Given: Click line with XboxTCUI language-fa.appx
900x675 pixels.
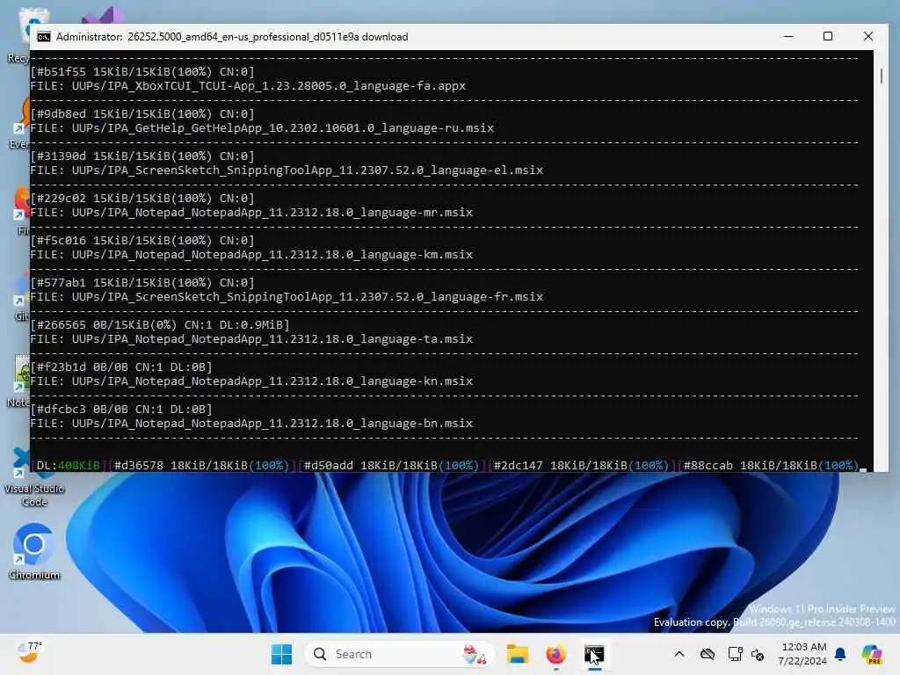Looking at the screenshot, I should 247,86.
